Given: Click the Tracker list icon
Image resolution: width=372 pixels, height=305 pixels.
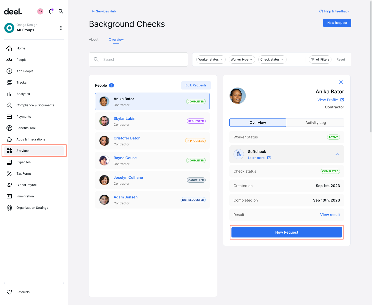Looking at the screenshot, I should tap(9, 83).
